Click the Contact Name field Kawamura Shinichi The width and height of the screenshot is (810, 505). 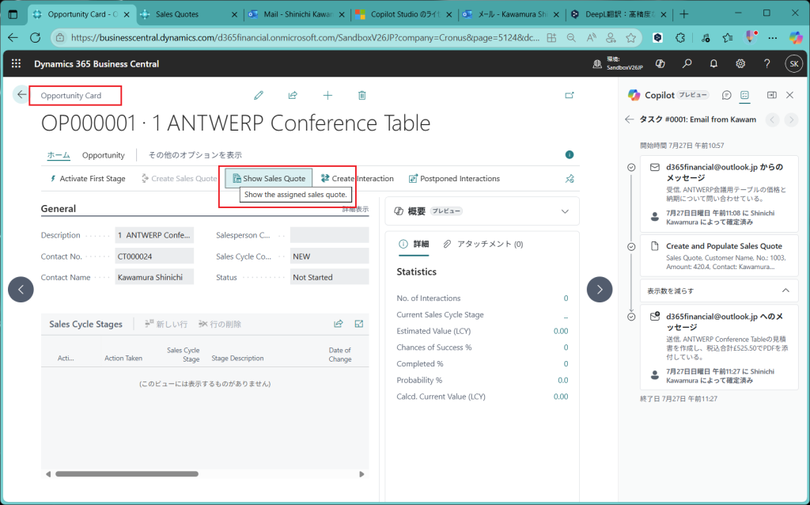[154, 277]
